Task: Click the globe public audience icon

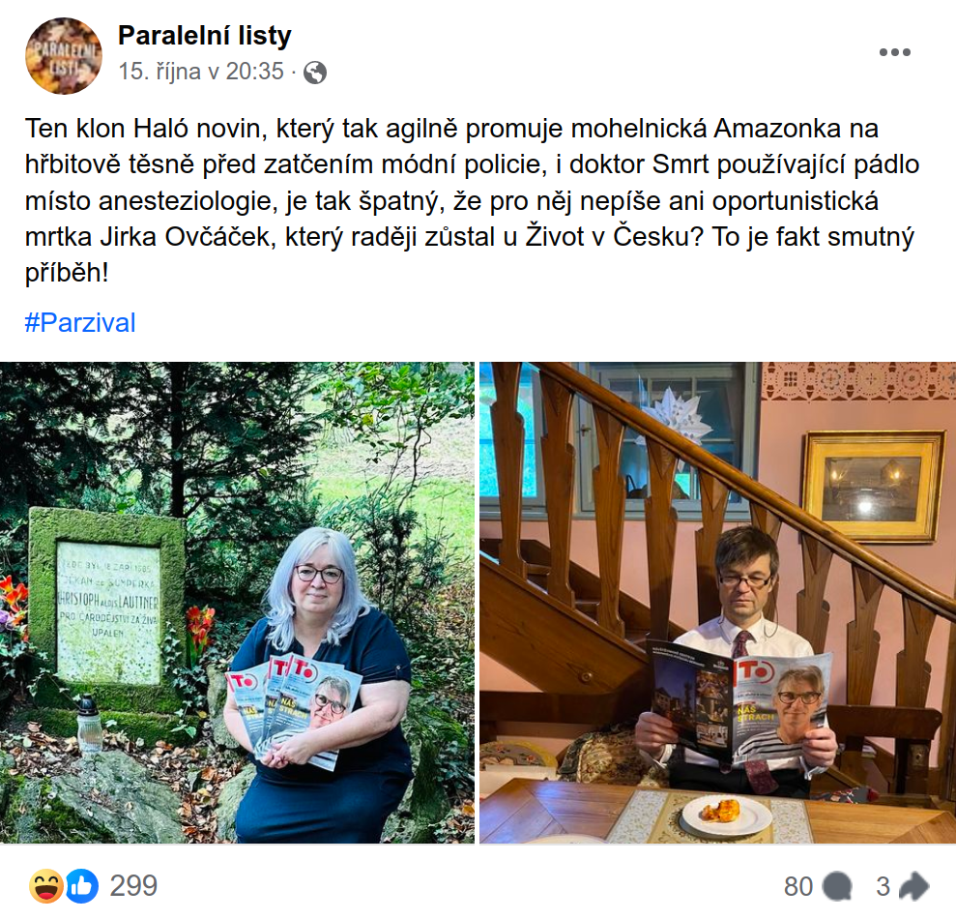Action: [x=314, y=73]
